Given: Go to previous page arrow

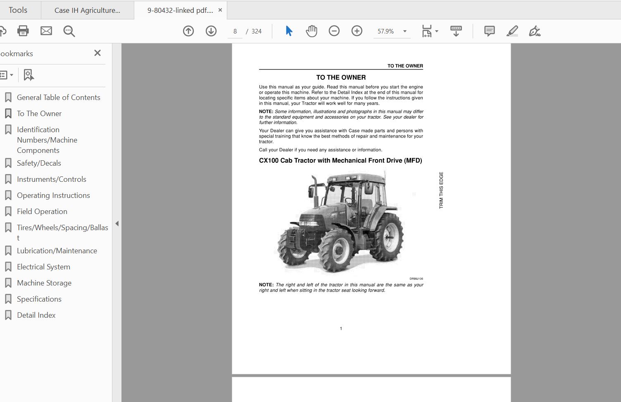Looking at the screenshot, I should click(188, 31).
